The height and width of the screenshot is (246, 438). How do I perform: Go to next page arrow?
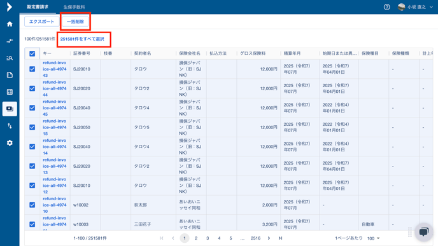pyautogui.click(x=269, y=238)
